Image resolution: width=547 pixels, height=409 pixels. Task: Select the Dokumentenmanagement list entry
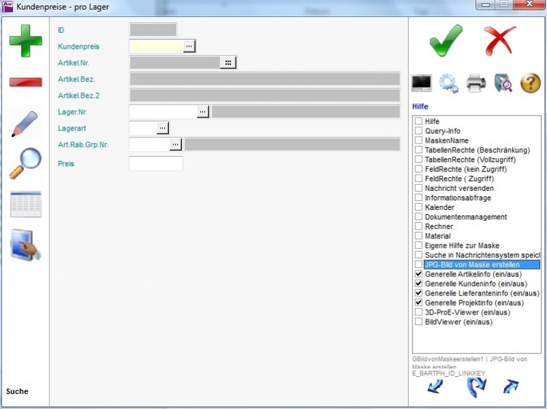(466, 217)
